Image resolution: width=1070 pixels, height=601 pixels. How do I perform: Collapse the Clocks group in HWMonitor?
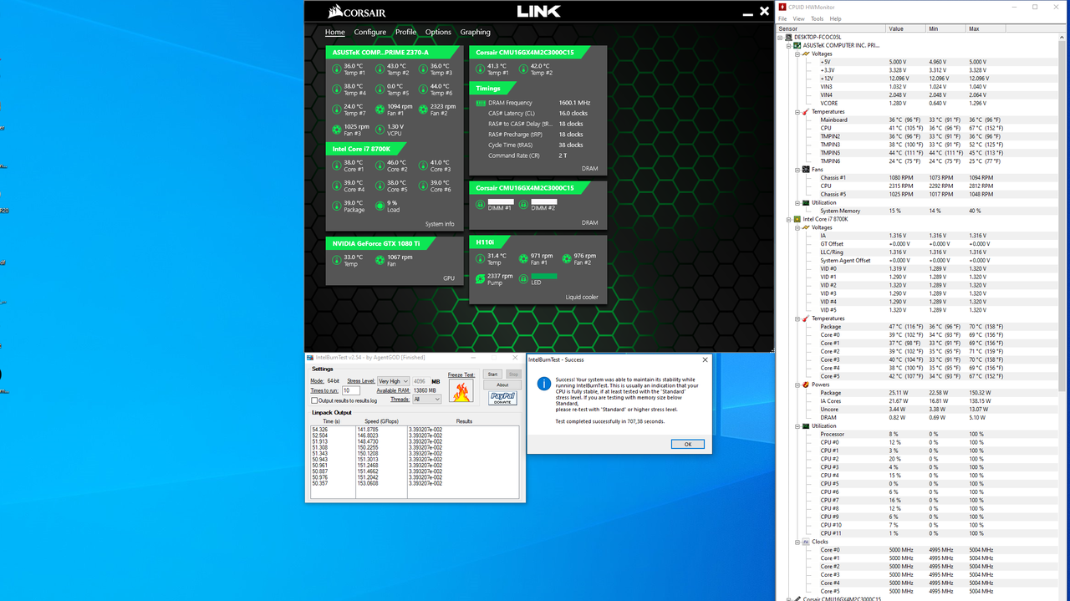pos(797,542)
